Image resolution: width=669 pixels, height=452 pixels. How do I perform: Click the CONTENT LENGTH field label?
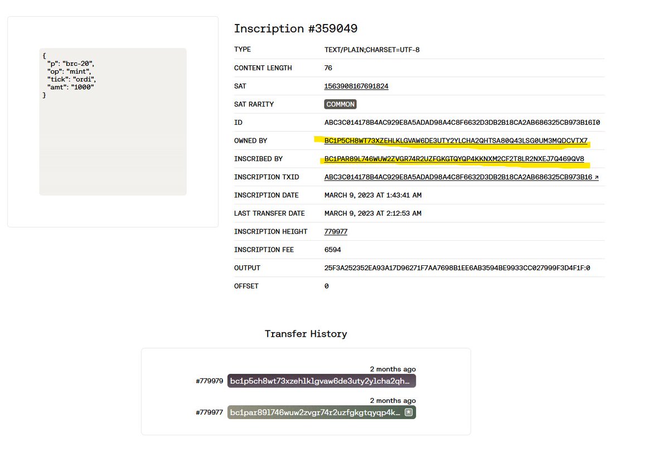pyautogui.click(x=263, y=68)
